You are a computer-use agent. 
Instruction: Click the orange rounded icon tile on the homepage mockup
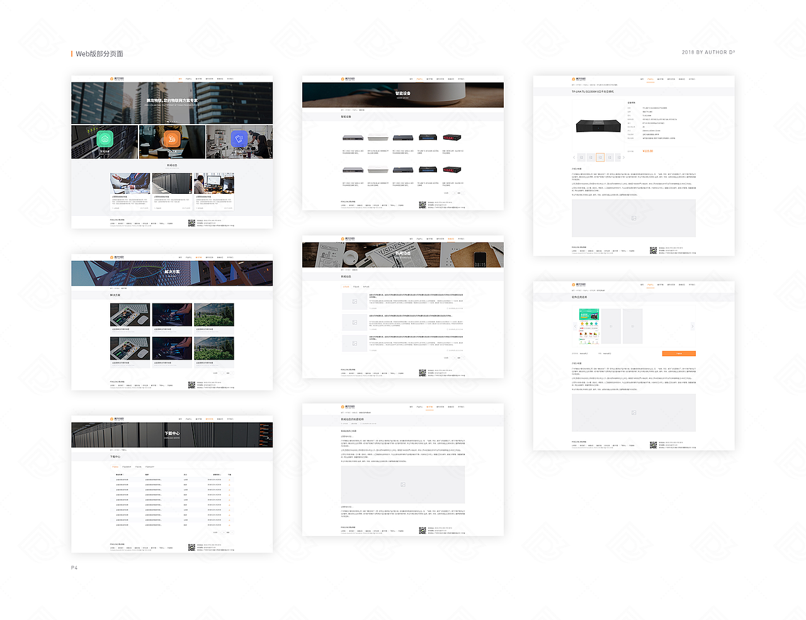point(172,138)
